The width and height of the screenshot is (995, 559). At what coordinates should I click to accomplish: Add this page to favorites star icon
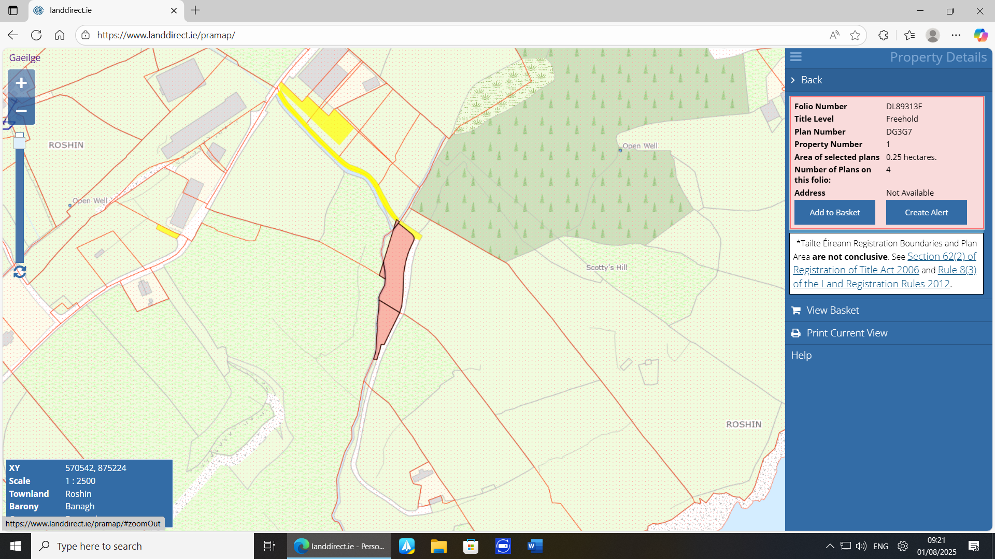(855, 35)
